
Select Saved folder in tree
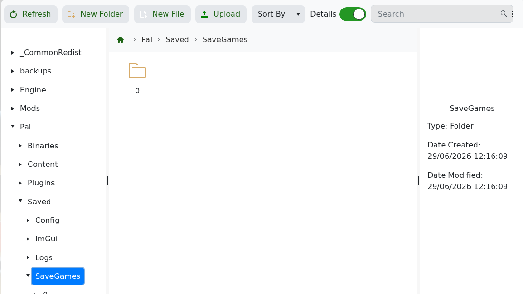coord(39,202)
